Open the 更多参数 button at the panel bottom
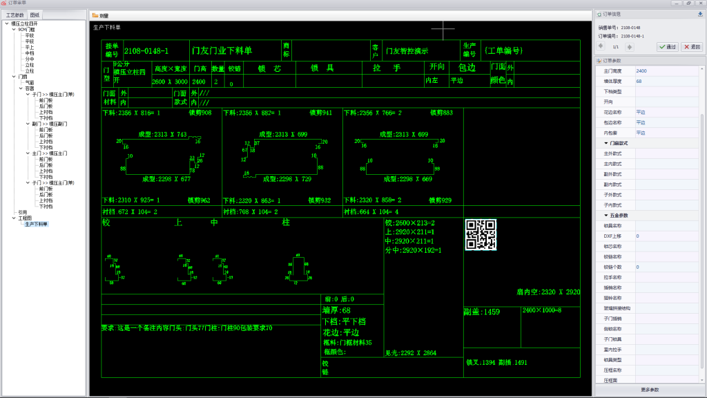Image resolution: width=707 pixels, height=398 pixels. (x=649, y=390)
